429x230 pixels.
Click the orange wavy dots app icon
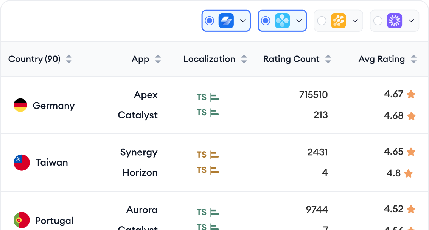339,21
